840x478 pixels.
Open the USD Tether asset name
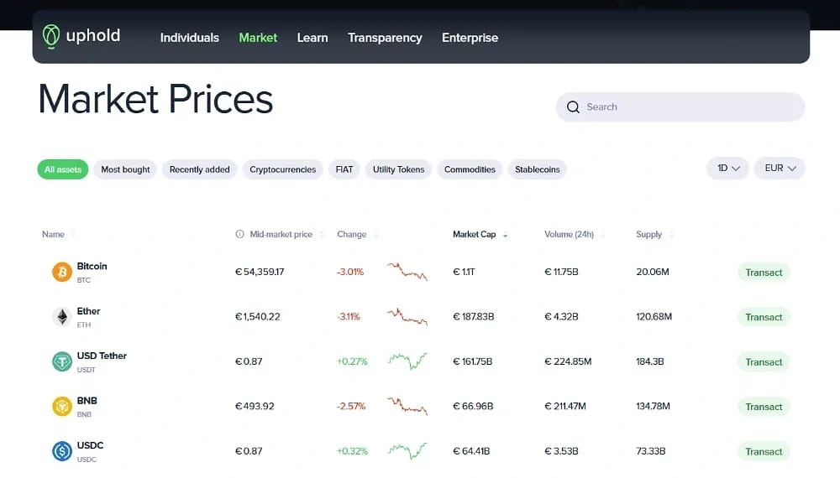(102, 356)
